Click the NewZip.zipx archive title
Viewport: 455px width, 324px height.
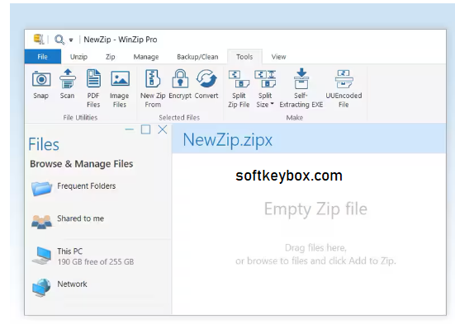point(228,139)
